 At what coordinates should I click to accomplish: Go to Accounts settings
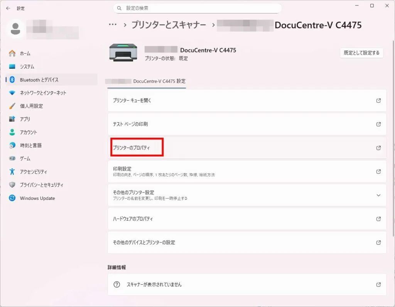coord(28,132)
